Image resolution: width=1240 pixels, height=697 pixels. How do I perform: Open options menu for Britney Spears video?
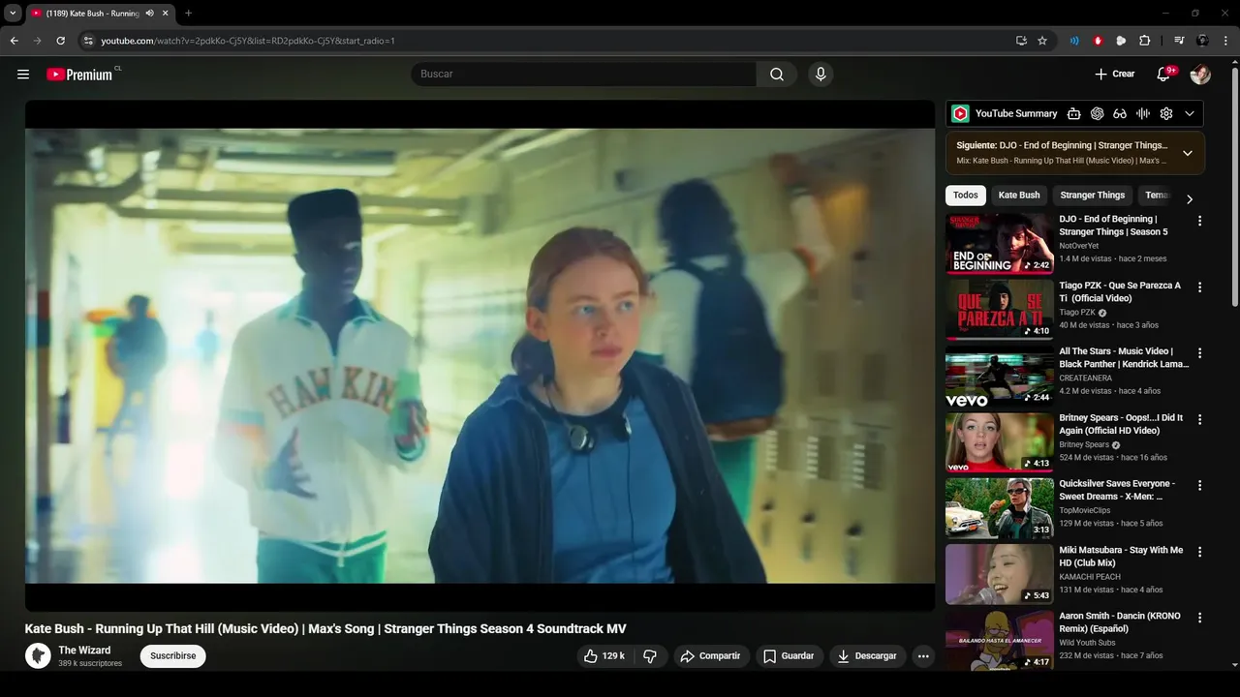click(x=1199, y=419)
